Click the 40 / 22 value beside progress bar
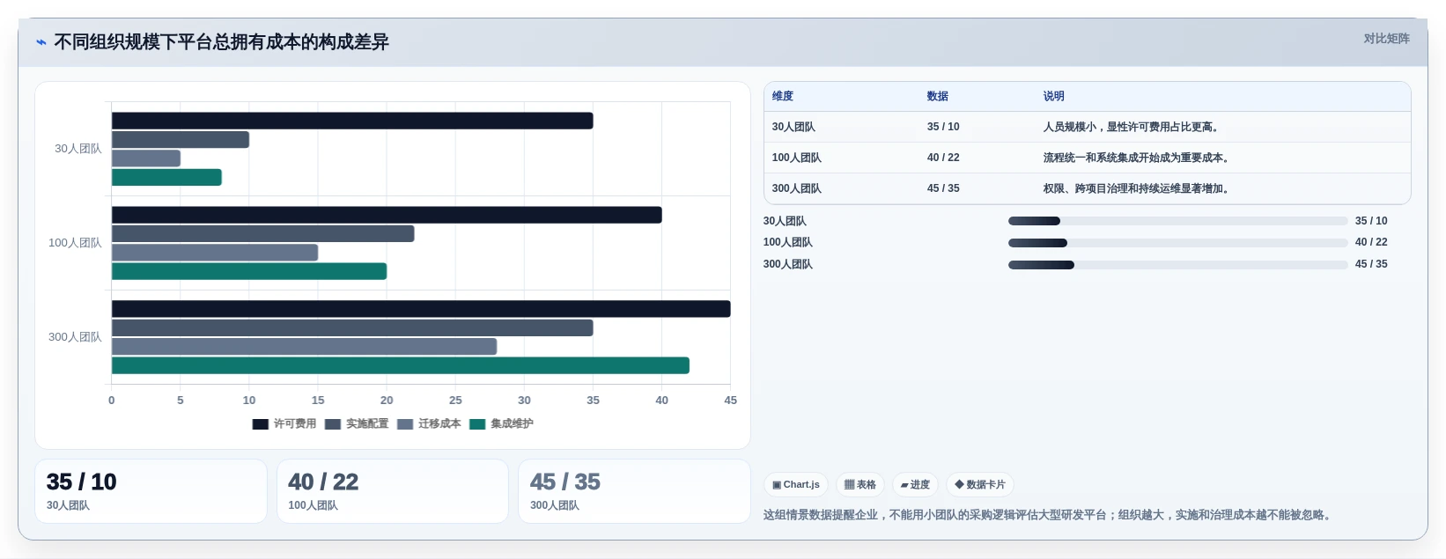The width and height of the screenshot is (1446, 559). point(1371,242)
